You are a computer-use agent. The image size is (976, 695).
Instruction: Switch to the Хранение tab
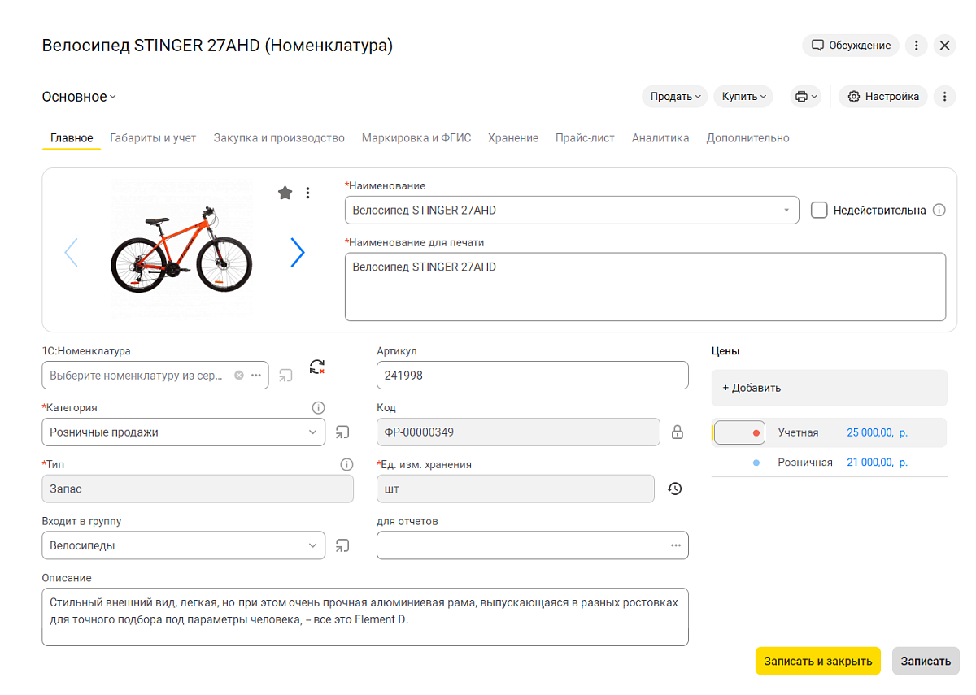point(513,138)
